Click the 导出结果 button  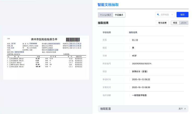tap(162, 23)
